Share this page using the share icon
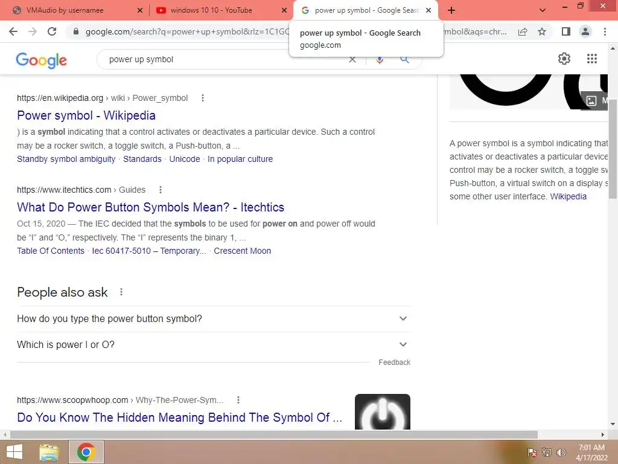 pos(523,31)
